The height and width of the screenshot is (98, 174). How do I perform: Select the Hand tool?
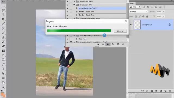point(3,82)
